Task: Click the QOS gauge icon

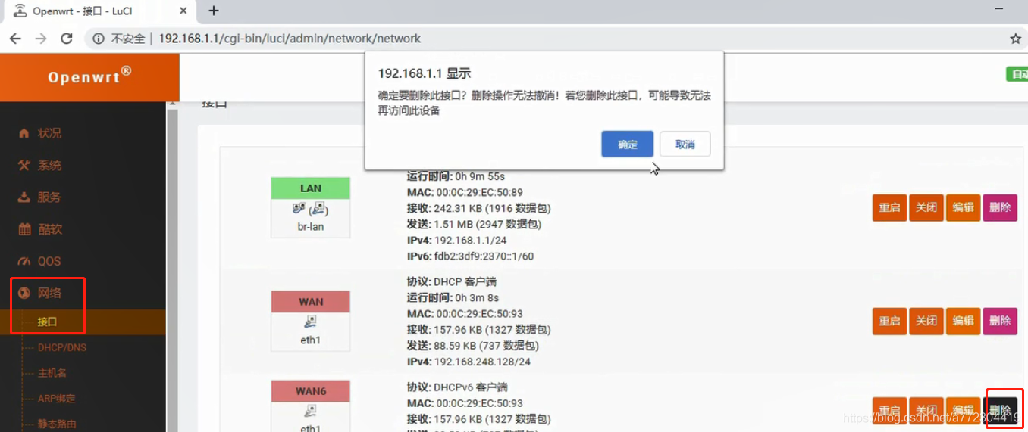Action: pyautogui.click(x=24, y=261)
